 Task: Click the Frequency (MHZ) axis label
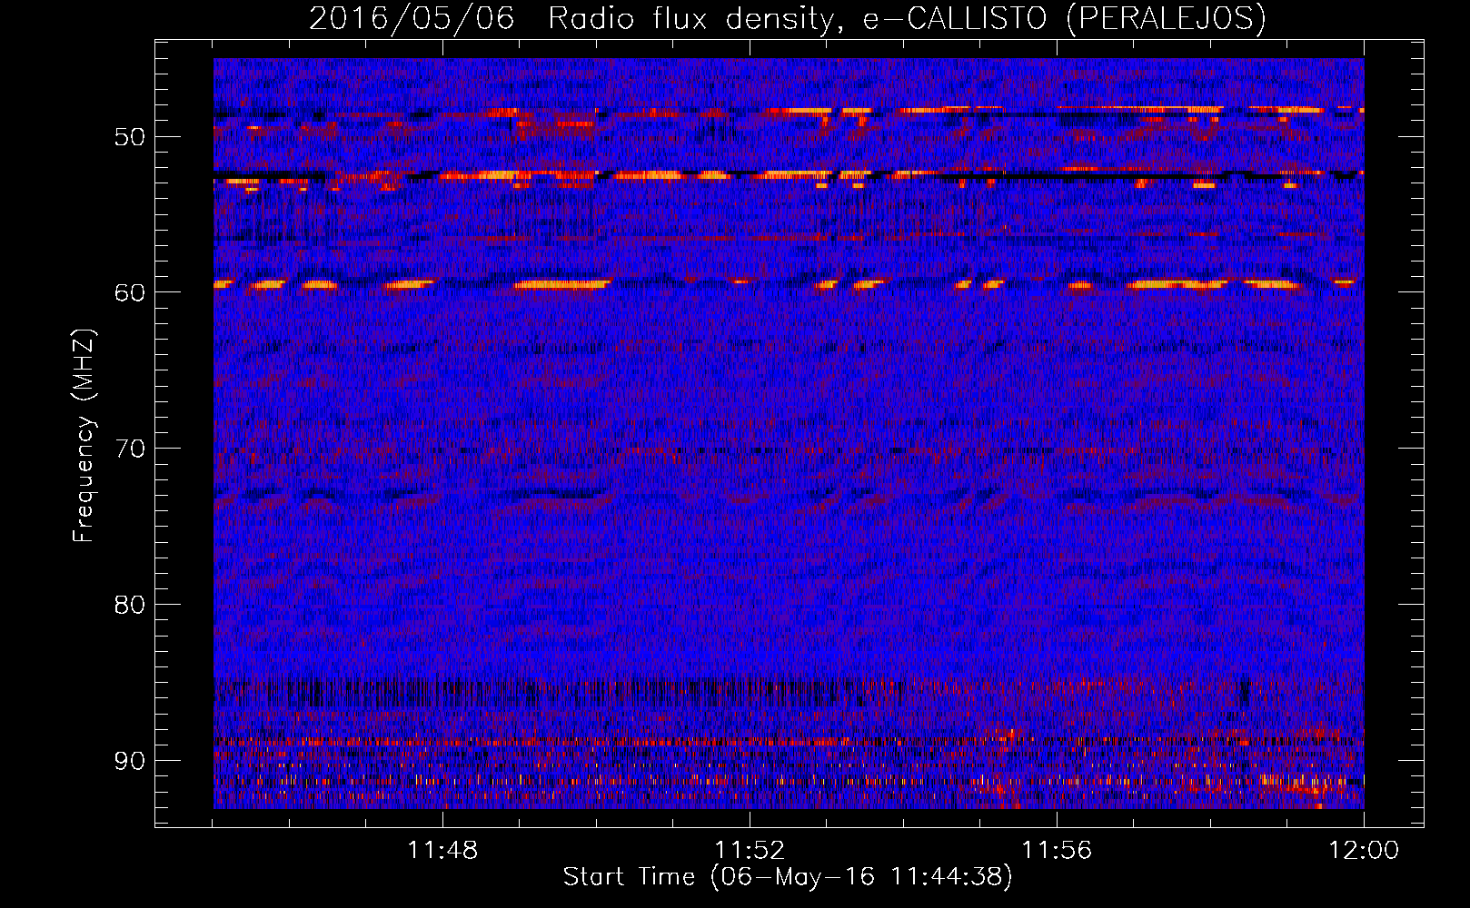coord(84,436)
